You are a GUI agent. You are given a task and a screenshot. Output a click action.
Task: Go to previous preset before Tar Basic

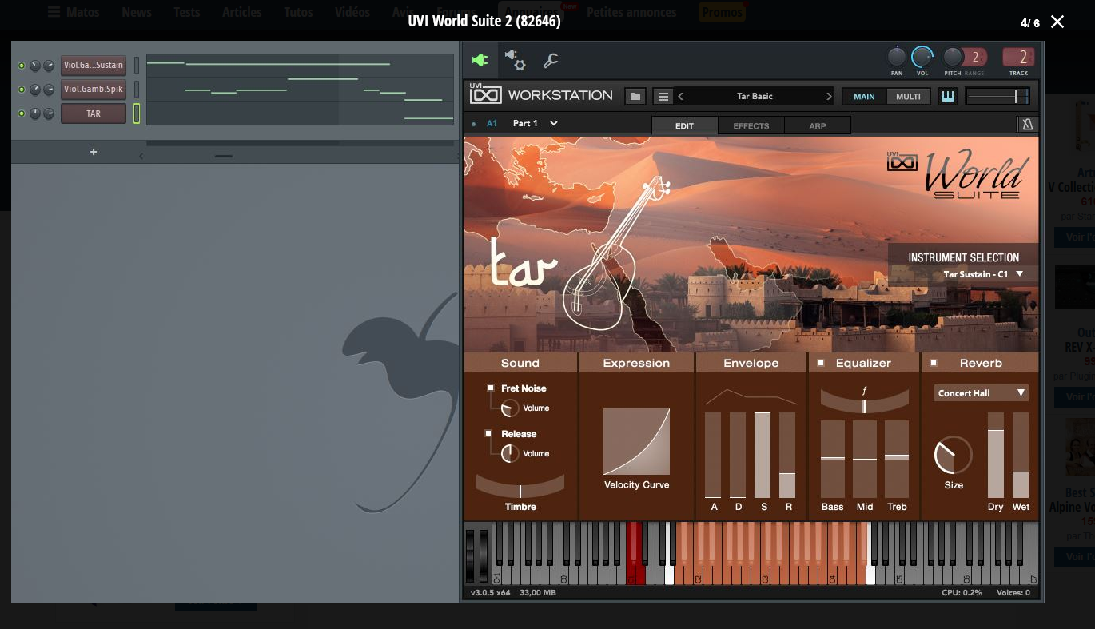coord(681,97)
